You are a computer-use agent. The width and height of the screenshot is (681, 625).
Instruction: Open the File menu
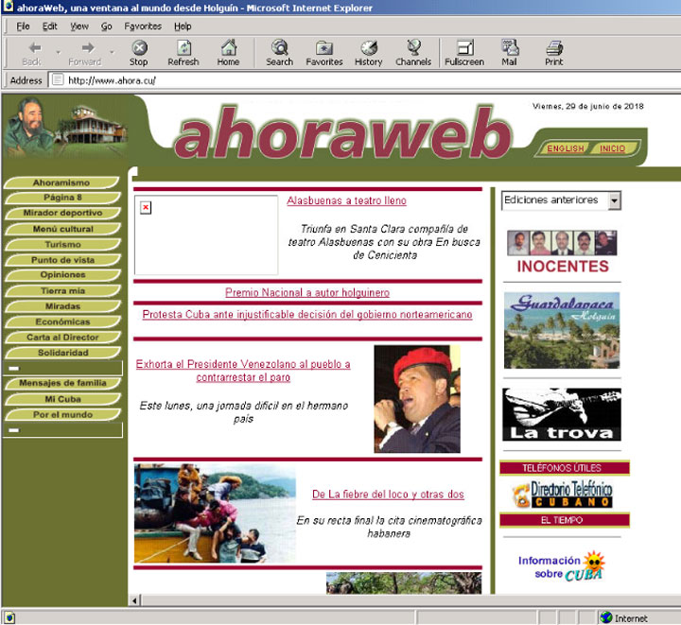pos(23,26)
